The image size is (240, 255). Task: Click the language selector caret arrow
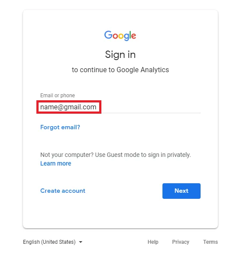[x=81, y=242]
